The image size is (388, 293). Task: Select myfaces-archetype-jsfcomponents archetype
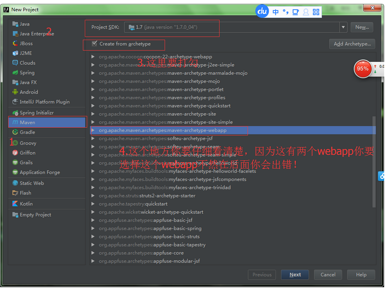click(232, 179)
